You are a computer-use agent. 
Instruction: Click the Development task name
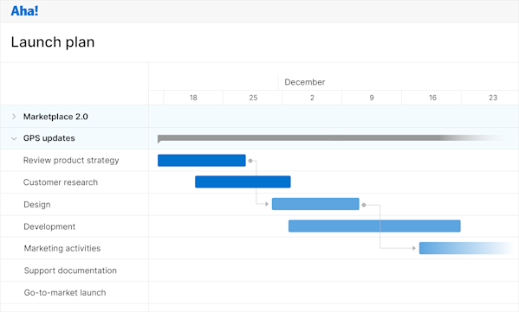coord(49,226)
